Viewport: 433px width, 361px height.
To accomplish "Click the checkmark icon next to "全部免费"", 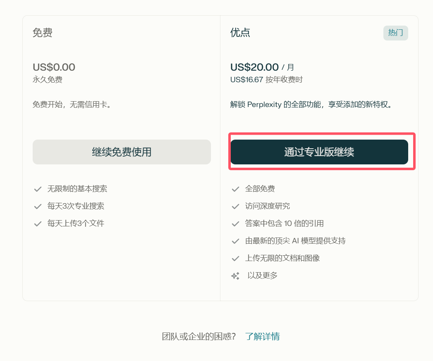I will tap(235, 189).
